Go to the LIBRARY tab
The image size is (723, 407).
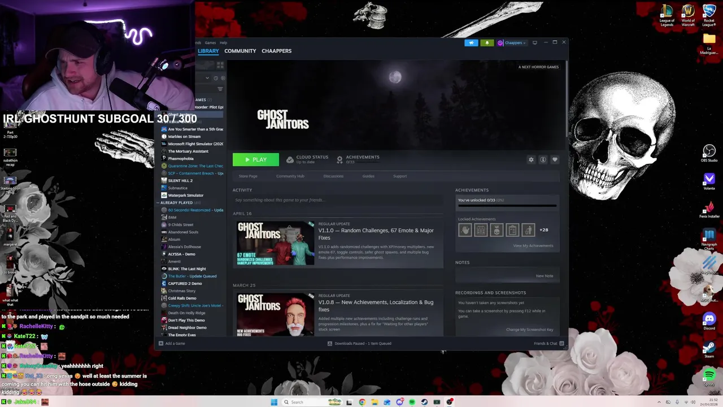[208, 51]
